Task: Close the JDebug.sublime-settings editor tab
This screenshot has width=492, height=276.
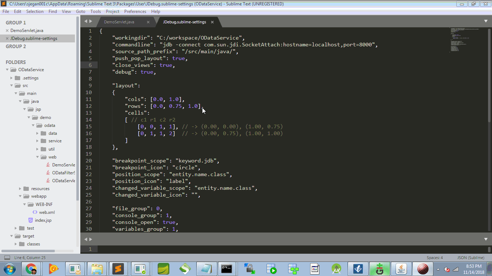Action: [212, 22]
